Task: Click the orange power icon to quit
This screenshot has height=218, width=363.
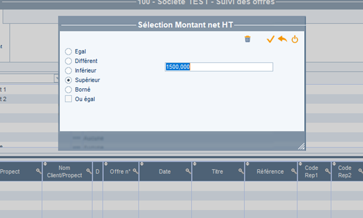Action: [x=295, y=39]
